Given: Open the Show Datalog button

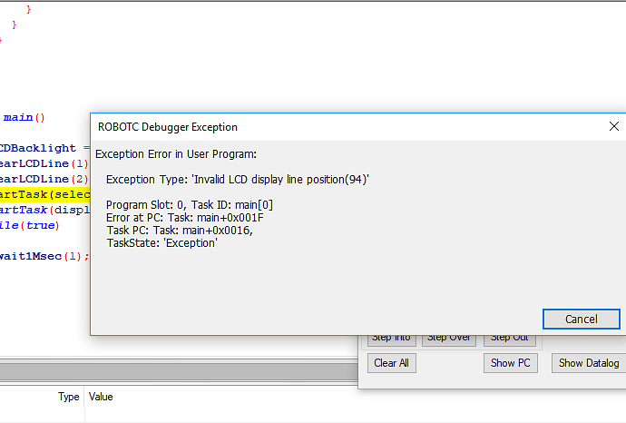Looking at the screenshot, I should (589, 363).
